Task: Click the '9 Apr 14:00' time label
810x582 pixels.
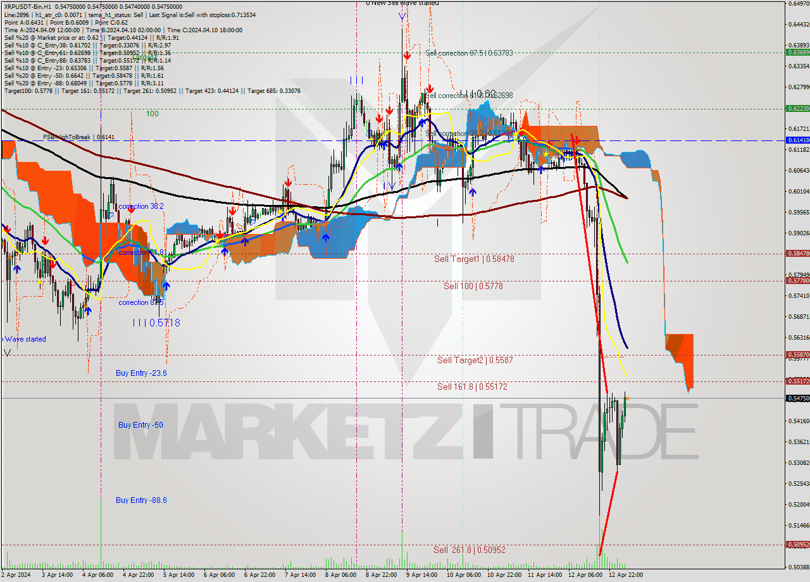Action: pyautogui.click(x=421, y=575)
